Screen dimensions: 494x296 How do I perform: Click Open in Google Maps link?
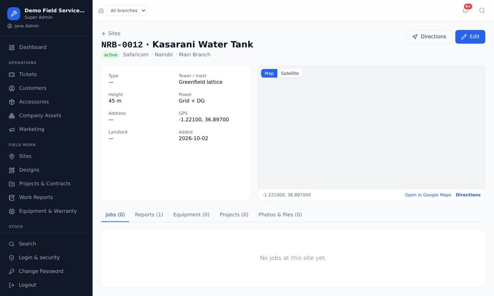tap(428, 195)
